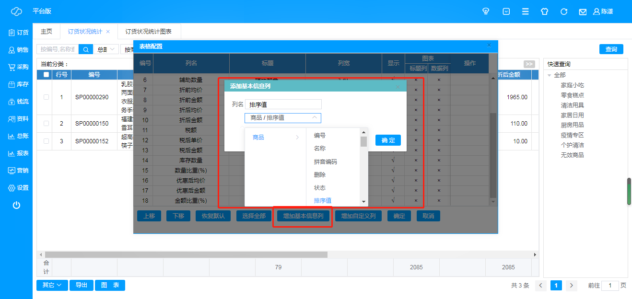Toggle display check mark for row 优惠后均价
Screen dimensions: 632x299
(x=393, y=180)
